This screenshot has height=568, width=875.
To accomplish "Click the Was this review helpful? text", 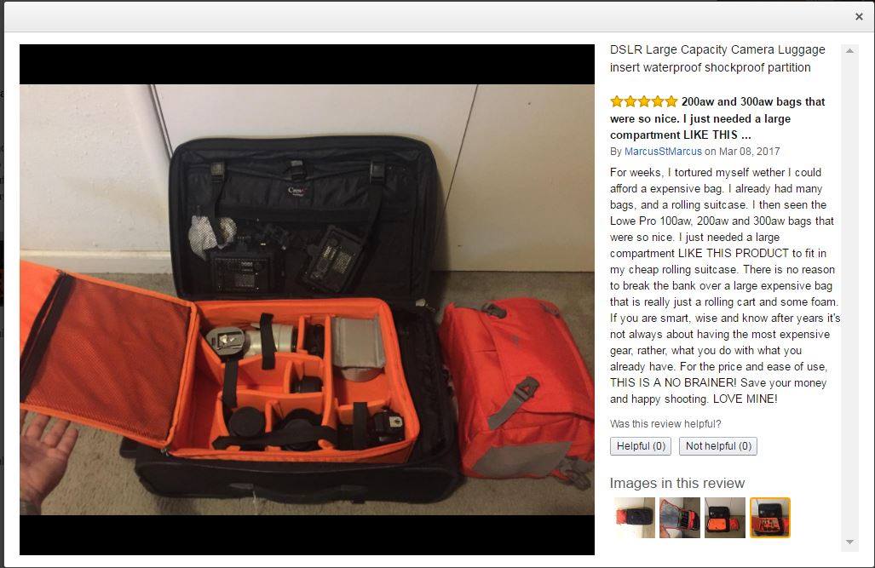I will pos(665,424).
